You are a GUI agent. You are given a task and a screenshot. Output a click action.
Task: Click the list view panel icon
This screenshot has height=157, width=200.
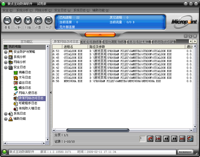(x=186, y=36)
